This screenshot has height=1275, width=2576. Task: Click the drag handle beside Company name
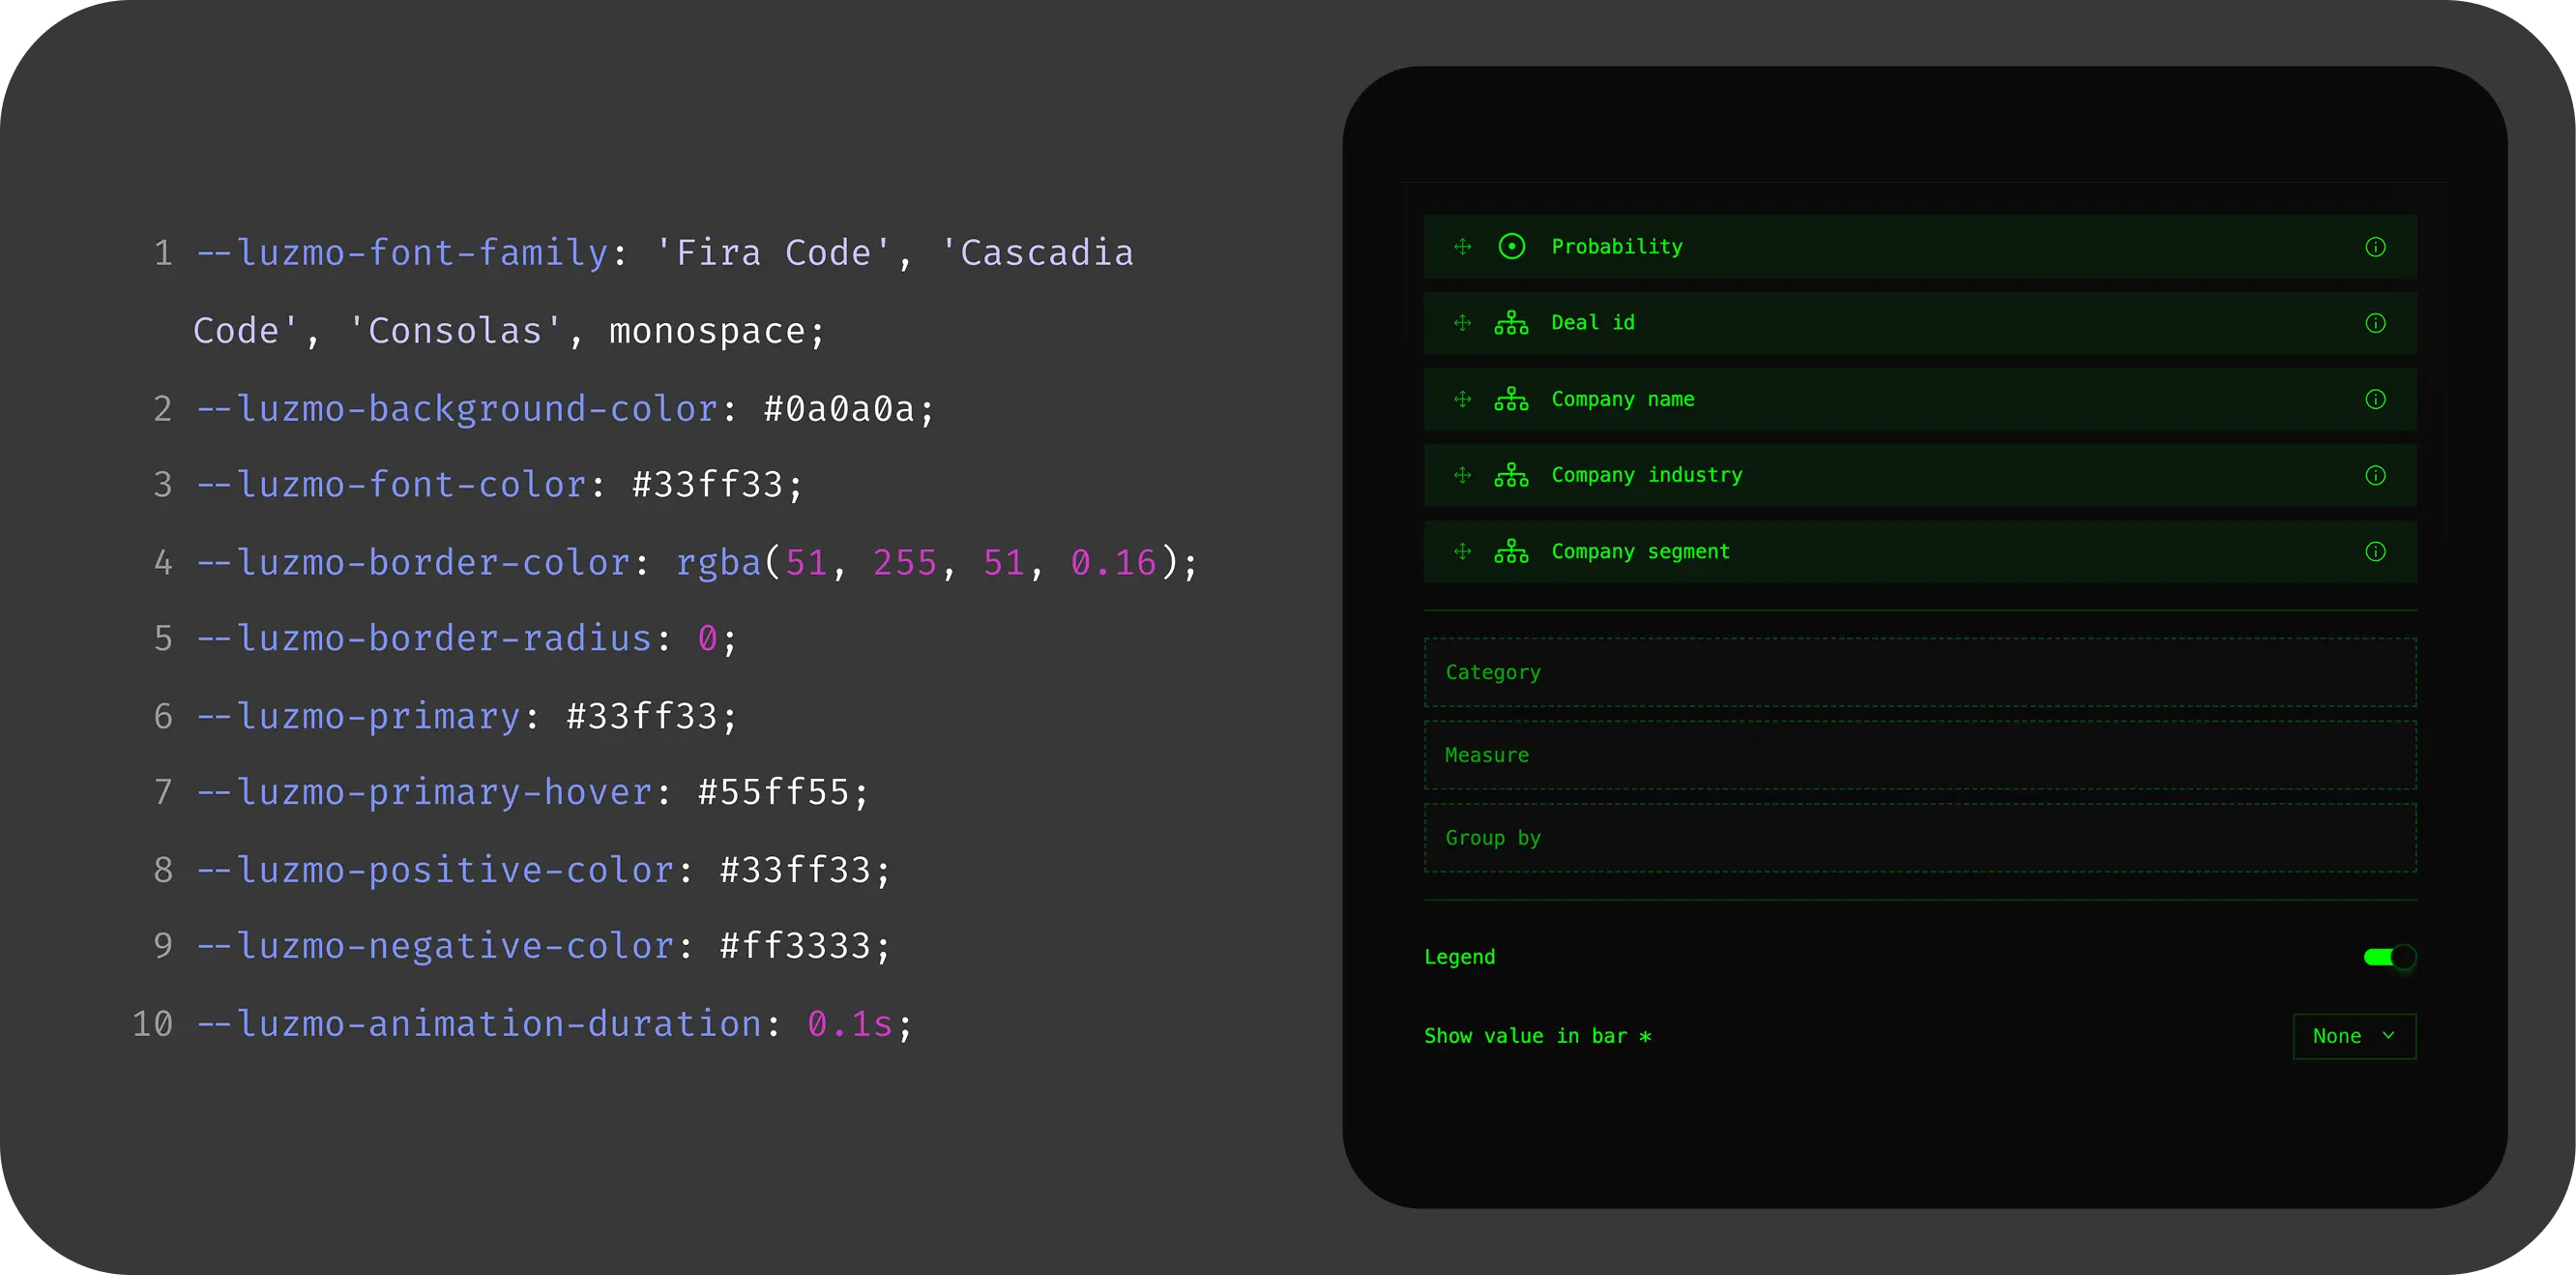tap(1462, 400)
